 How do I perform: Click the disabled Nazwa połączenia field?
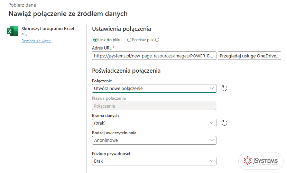pos(154,106)
